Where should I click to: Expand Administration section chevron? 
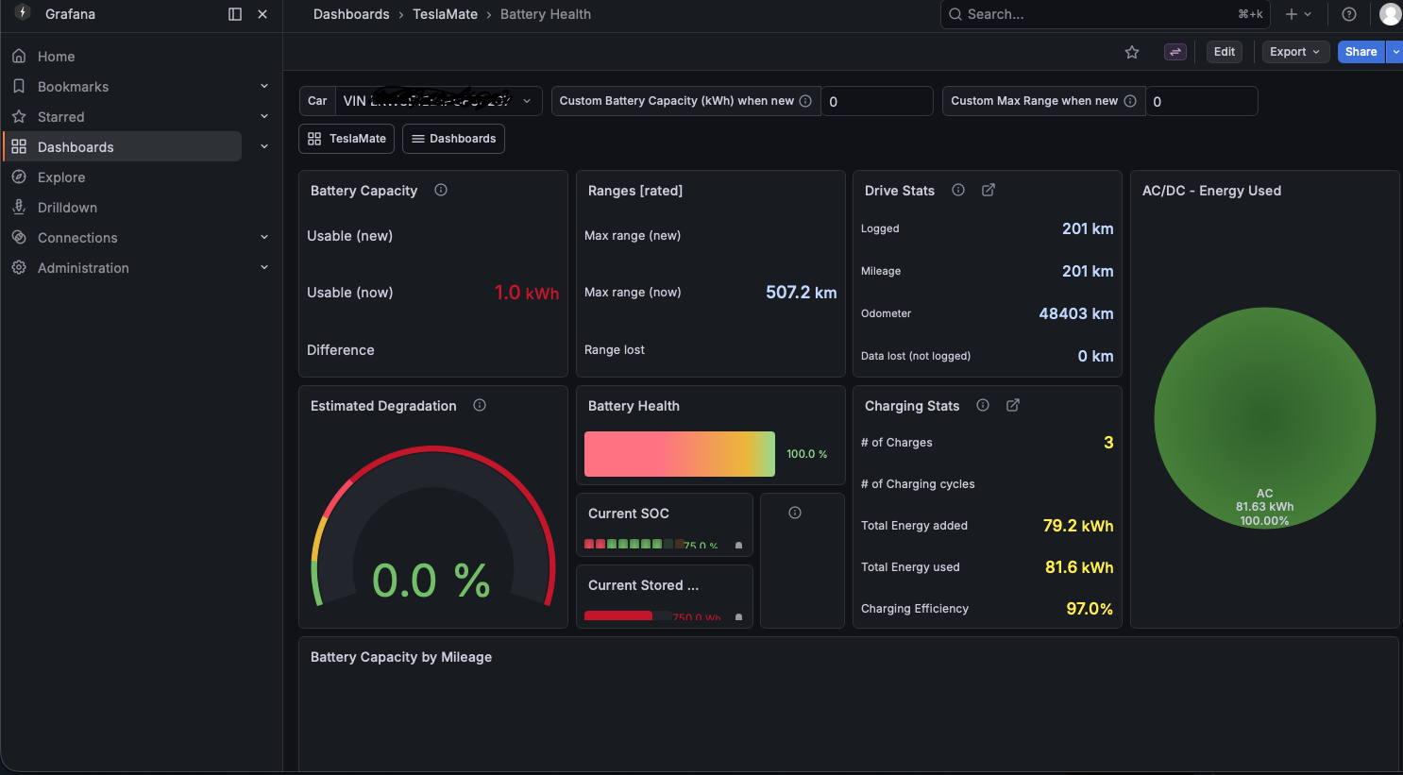264,267
